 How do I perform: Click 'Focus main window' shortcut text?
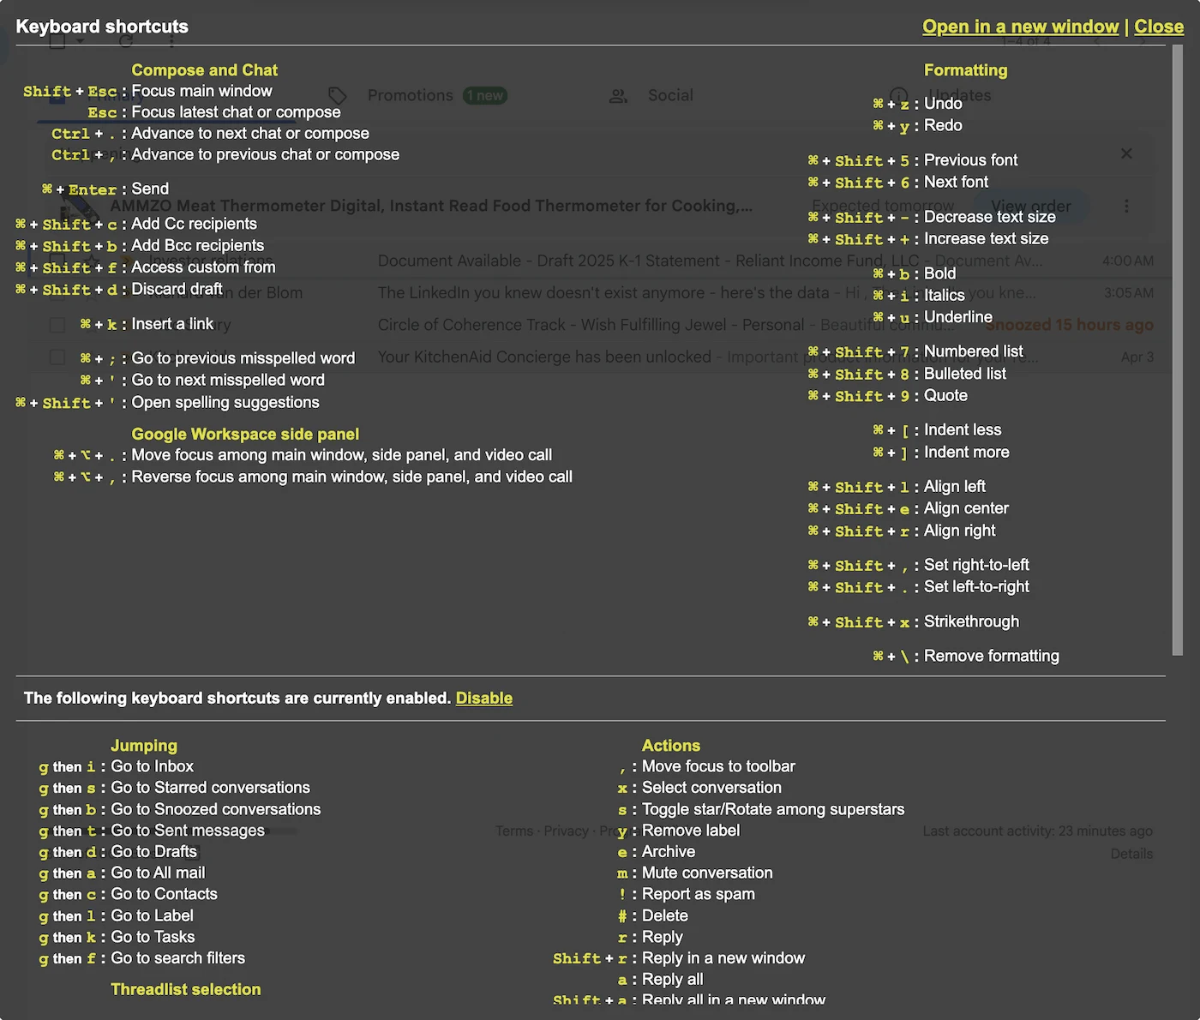click(201, 91)
